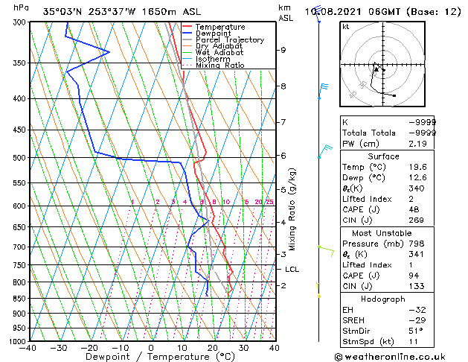Click the 500 hPa pressure axis label
The height and width of the screenshot is (362, 468).
click(20, 158)
